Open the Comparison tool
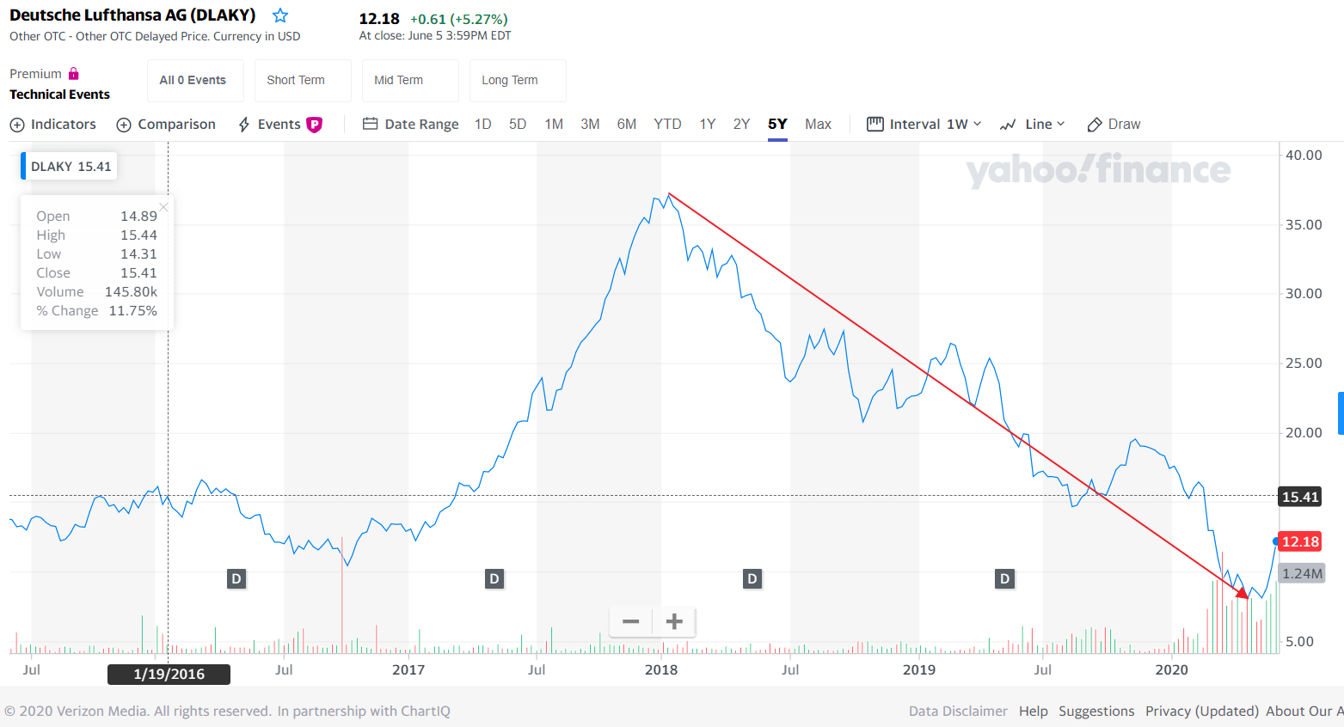The height and width of the screenshot is (727, 1344). [166, 125]
